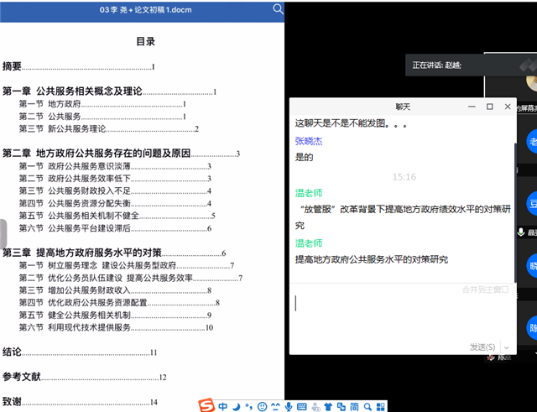The width and height of the screenshot is (537, 412).
Task: Toggle the moon half-width icon
Action: pos(237,406)
